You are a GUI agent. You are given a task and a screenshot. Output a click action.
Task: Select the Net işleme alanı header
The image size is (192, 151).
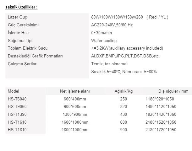point(75,91)
